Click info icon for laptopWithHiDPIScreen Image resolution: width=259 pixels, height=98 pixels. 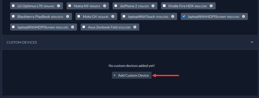click(x=244, y=16)
